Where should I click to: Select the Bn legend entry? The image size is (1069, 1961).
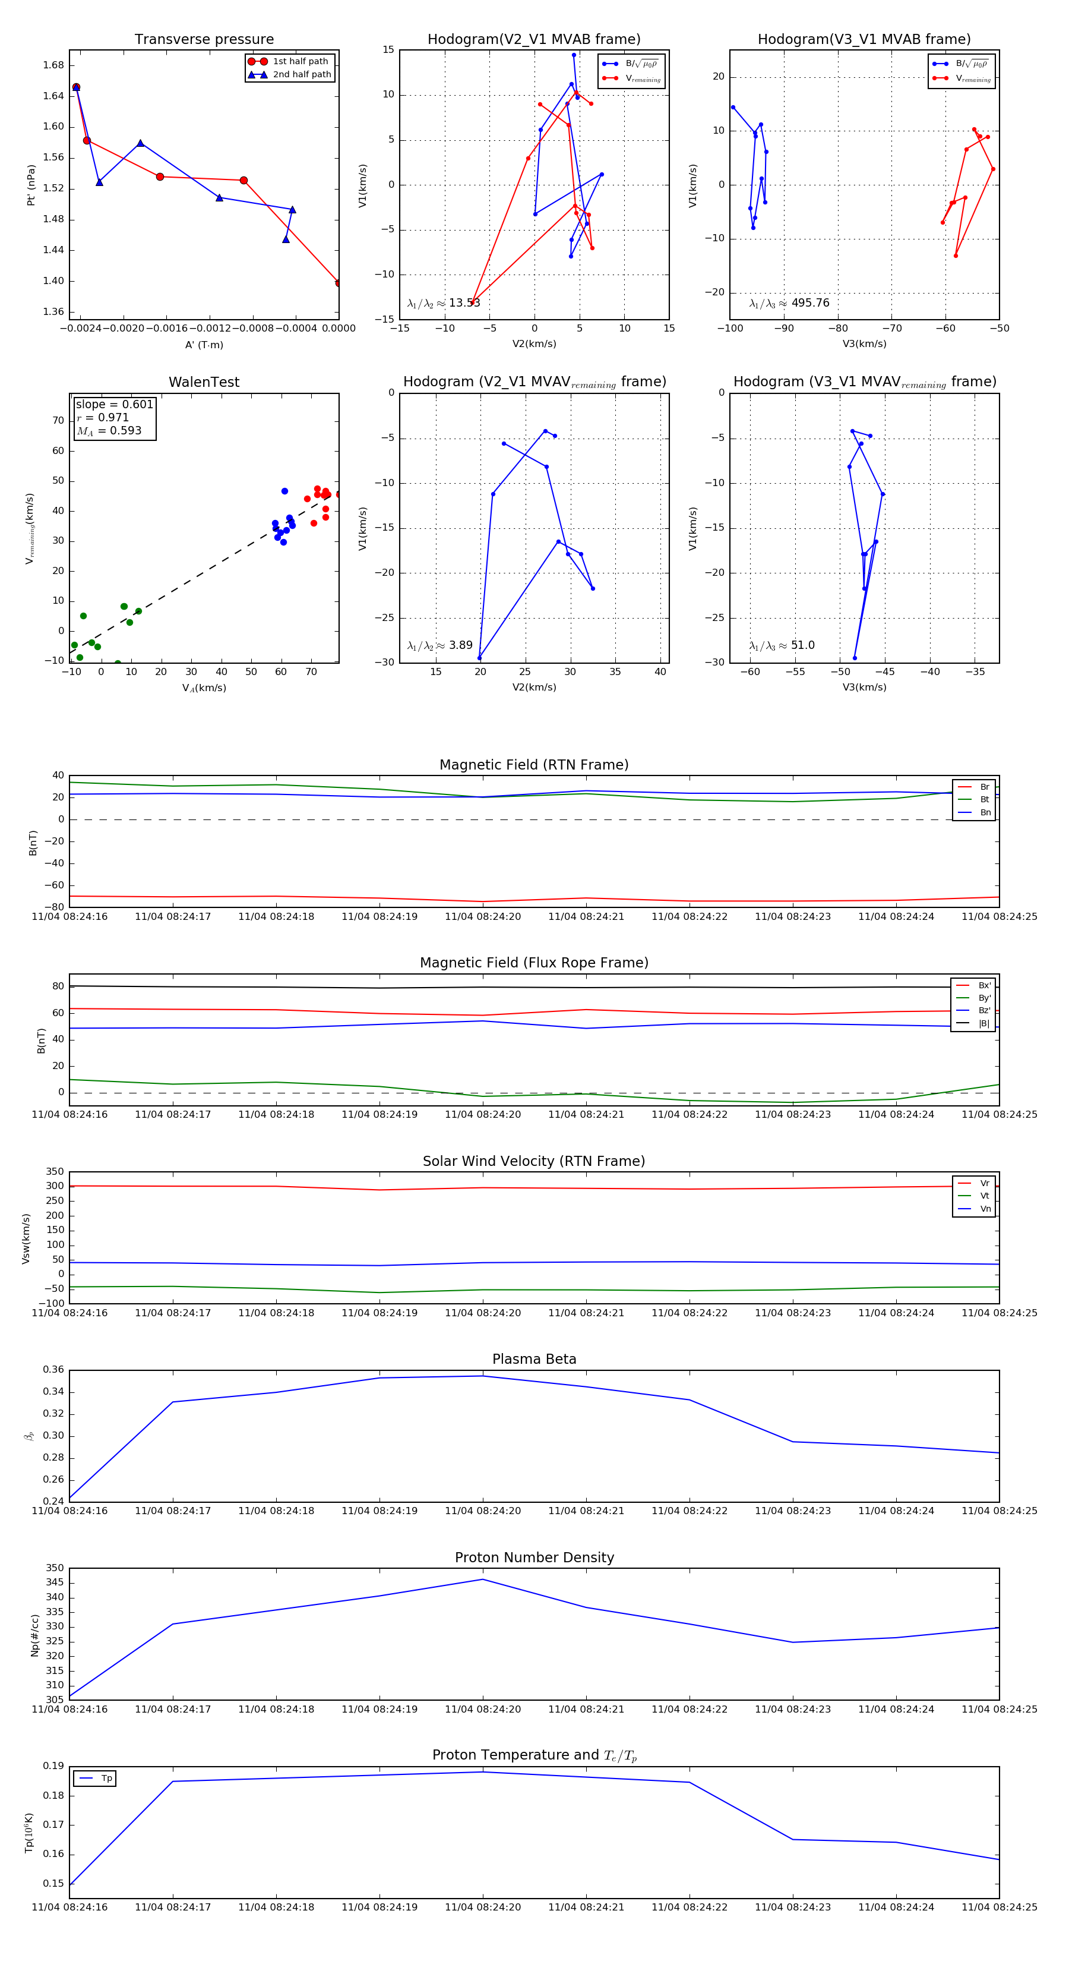[x=974, y=813]
